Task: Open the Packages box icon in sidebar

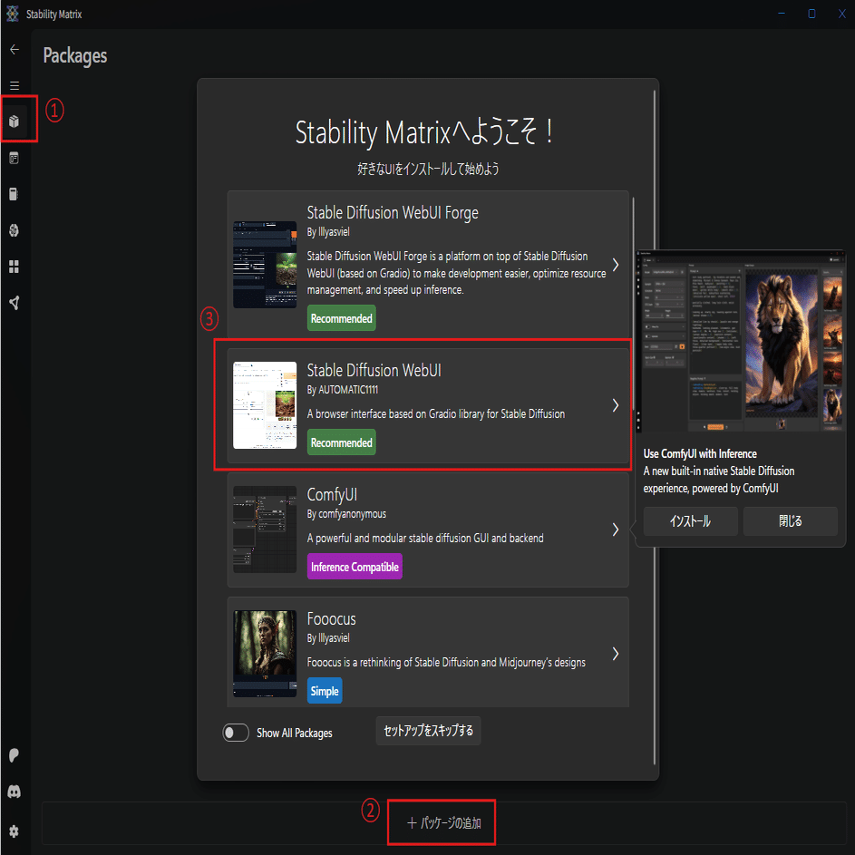Action: (x=15, y=121)
